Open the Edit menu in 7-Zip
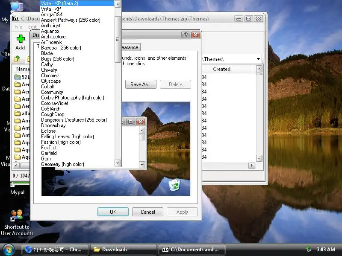 click(32, 27)
